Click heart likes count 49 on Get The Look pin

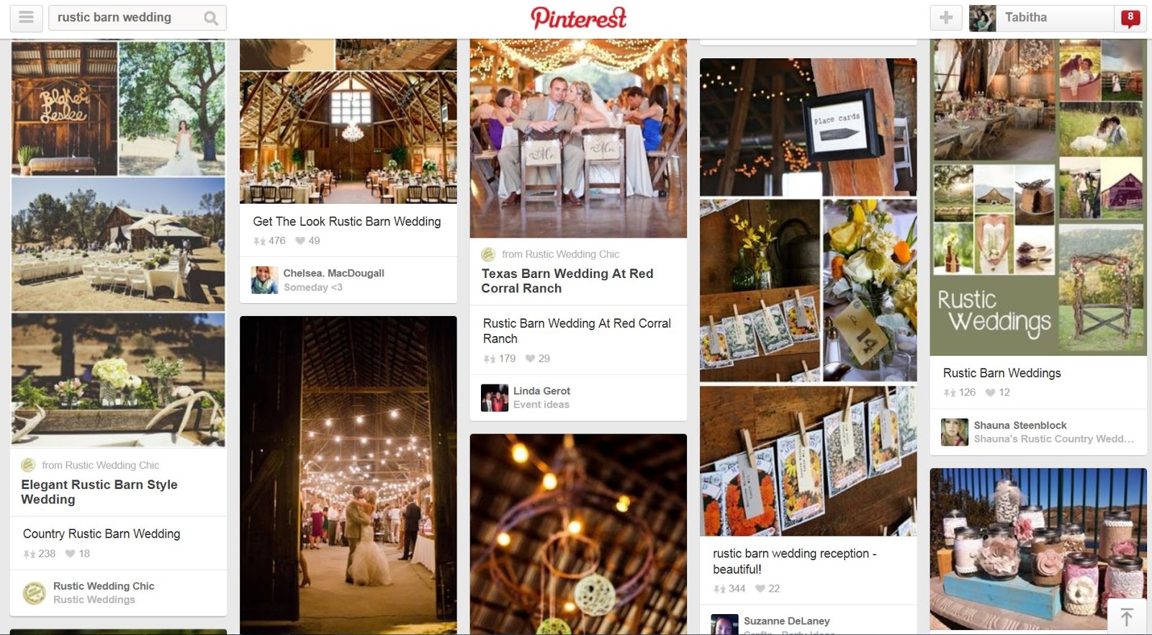click(307, 240)
